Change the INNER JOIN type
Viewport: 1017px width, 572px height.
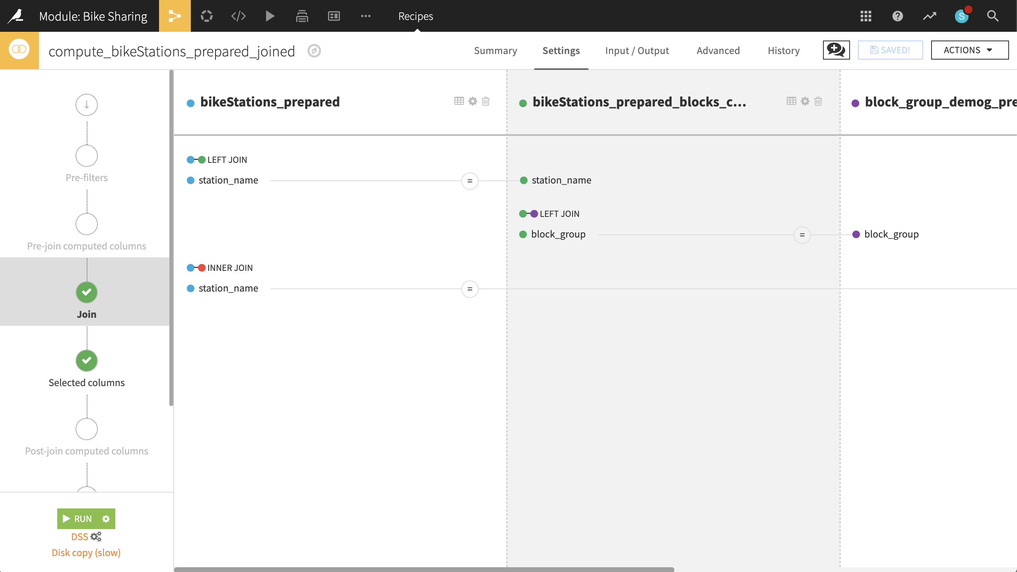pyautogui.click(x=220, y=268)
